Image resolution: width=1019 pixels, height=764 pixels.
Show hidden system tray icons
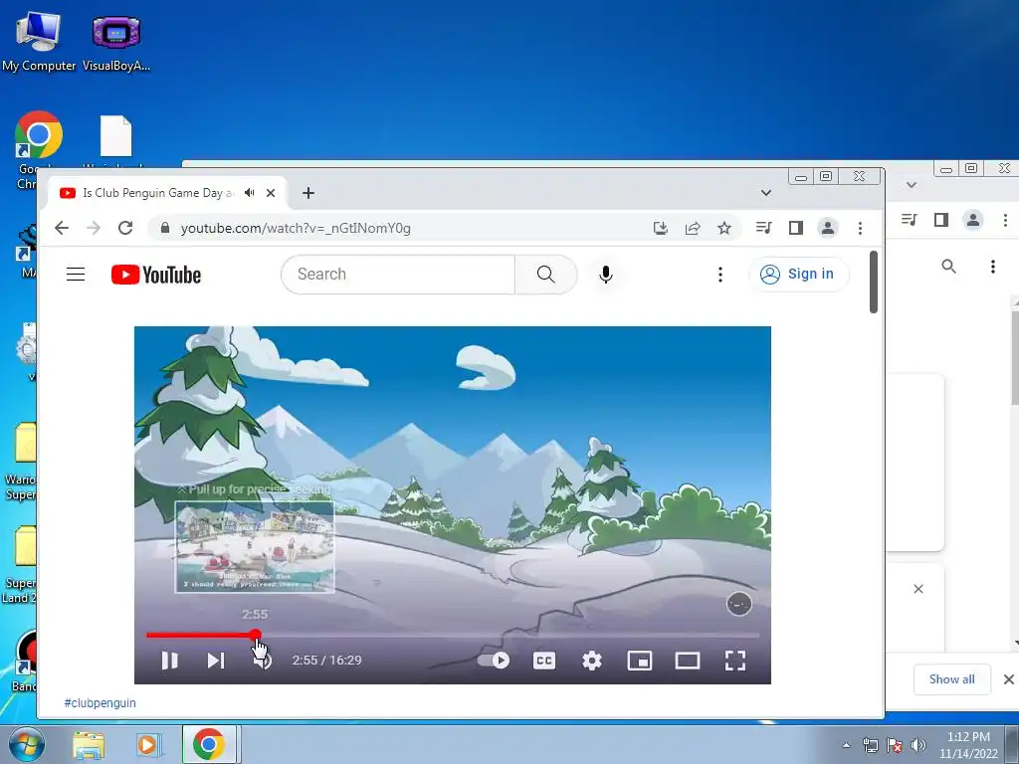tap(846, 745)
